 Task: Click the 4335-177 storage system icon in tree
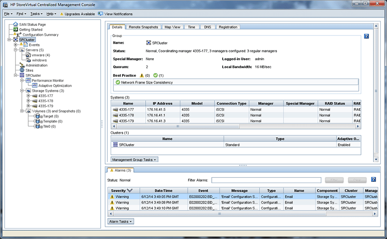35,96
